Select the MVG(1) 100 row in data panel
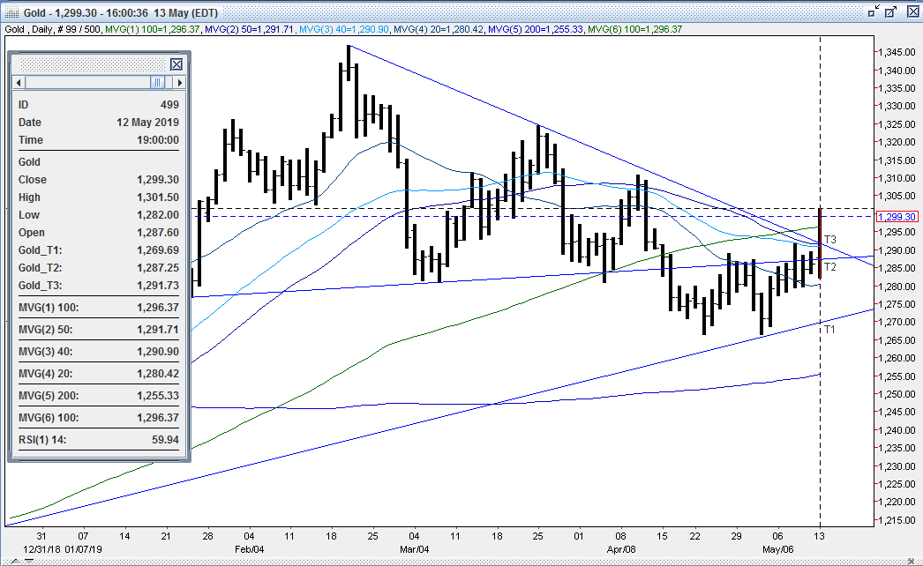923x566 pixels. pyautogui.click(x=98, y=307)
